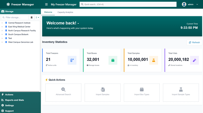Focus the Filter storage field
Image resolution: width=203 pixels, height=113 pixels.
15,17
